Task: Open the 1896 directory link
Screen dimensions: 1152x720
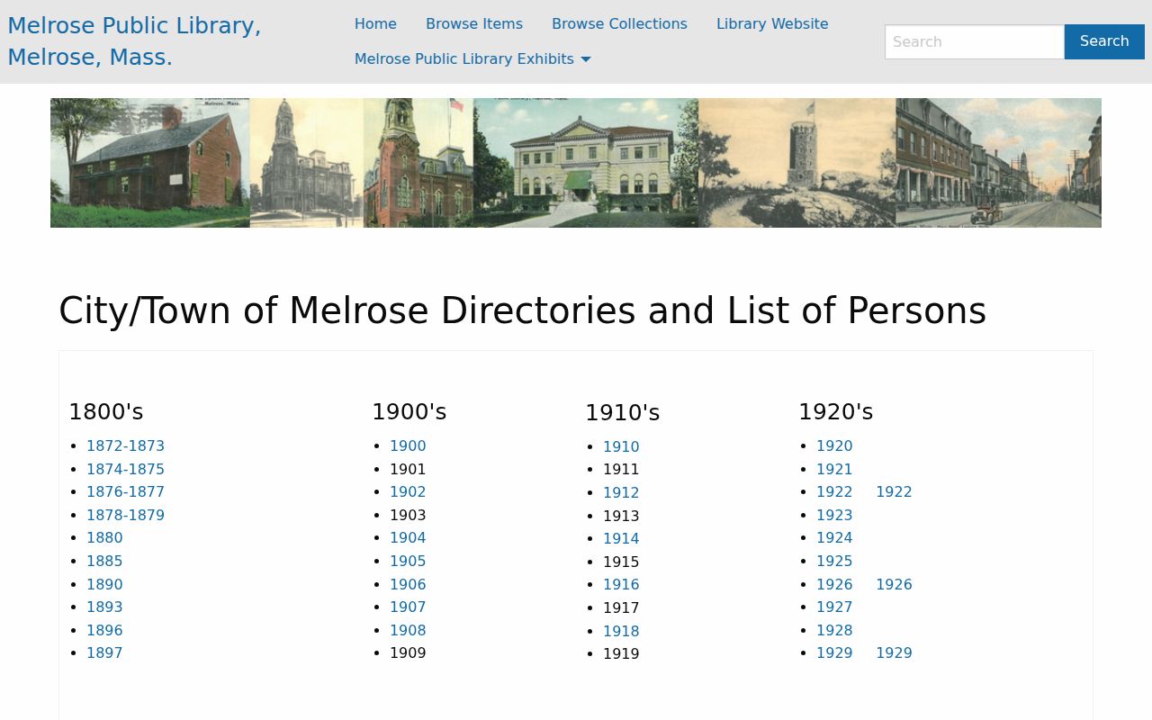Action: point(104,631)
